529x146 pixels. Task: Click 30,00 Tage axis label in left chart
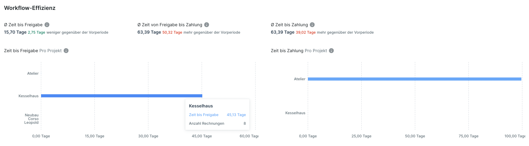coord(148,136)
